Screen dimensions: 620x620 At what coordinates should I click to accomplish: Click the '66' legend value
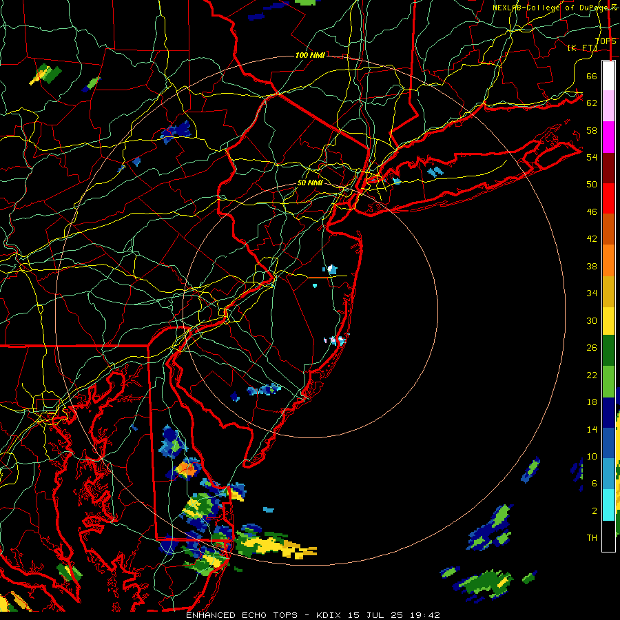[592, 76]
